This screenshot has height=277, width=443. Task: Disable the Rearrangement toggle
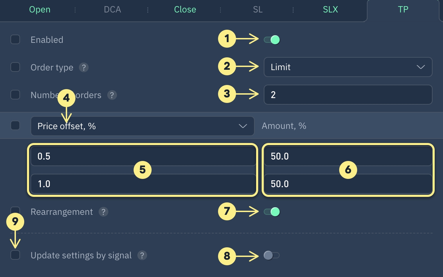click(272, 212)
